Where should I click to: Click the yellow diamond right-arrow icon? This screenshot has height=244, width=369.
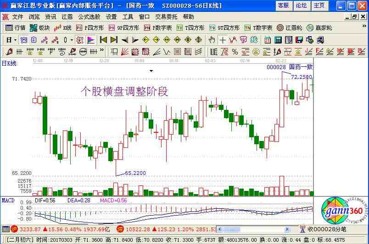pos(156,40)
